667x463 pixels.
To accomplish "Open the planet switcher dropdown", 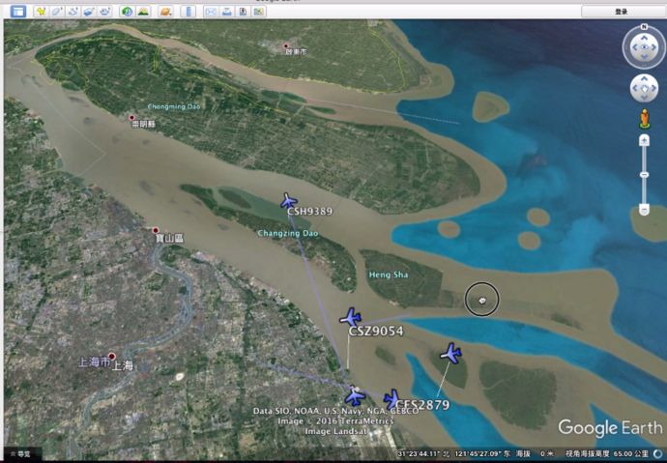I will tap(166, 12).
